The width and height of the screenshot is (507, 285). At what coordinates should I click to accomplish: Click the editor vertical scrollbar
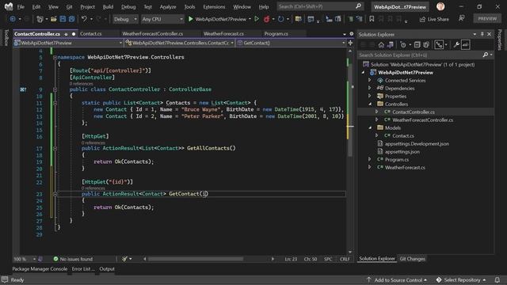350,110
